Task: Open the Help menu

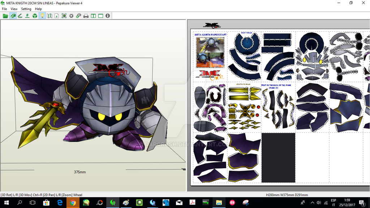Action: 38,9
